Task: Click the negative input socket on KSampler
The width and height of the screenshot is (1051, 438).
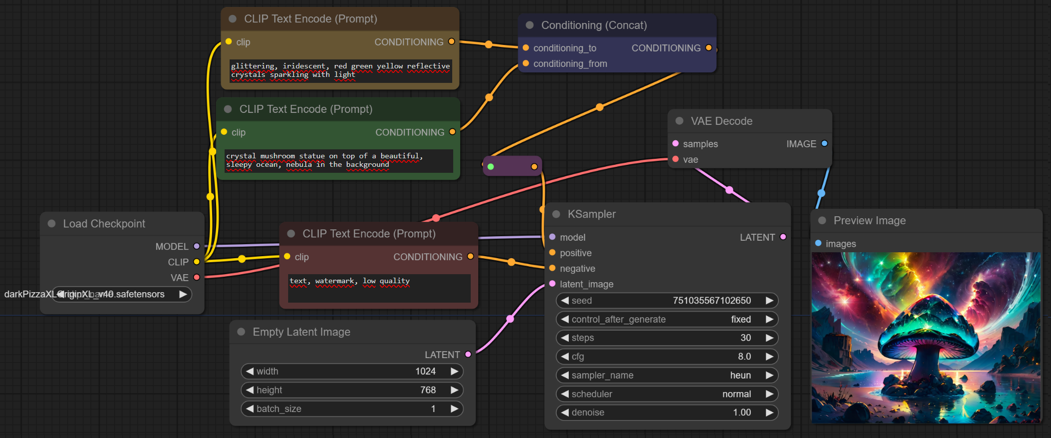Action: 552,268
